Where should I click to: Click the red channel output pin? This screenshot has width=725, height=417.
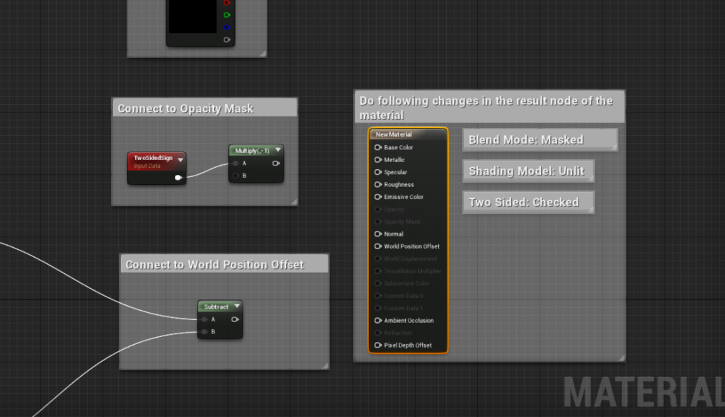[x=227, y=3]
